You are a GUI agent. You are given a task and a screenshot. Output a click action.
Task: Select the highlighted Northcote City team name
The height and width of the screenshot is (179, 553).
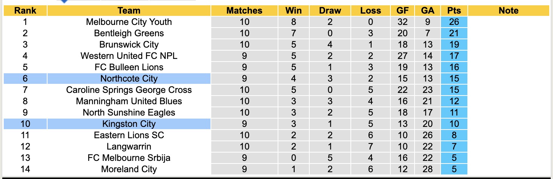pos(129,79)
